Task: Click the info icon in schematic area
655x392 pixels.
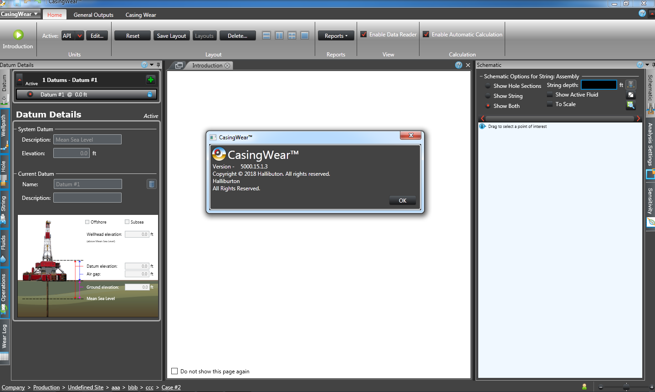Action: (482, 127)
